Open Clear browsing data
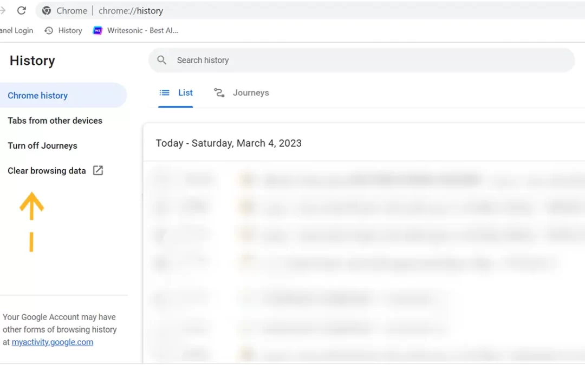 click(x=47, y=171)
